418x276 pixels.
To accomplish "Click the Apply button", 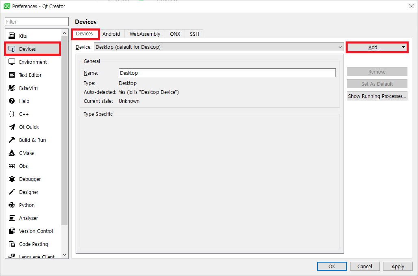I will 398,266.
